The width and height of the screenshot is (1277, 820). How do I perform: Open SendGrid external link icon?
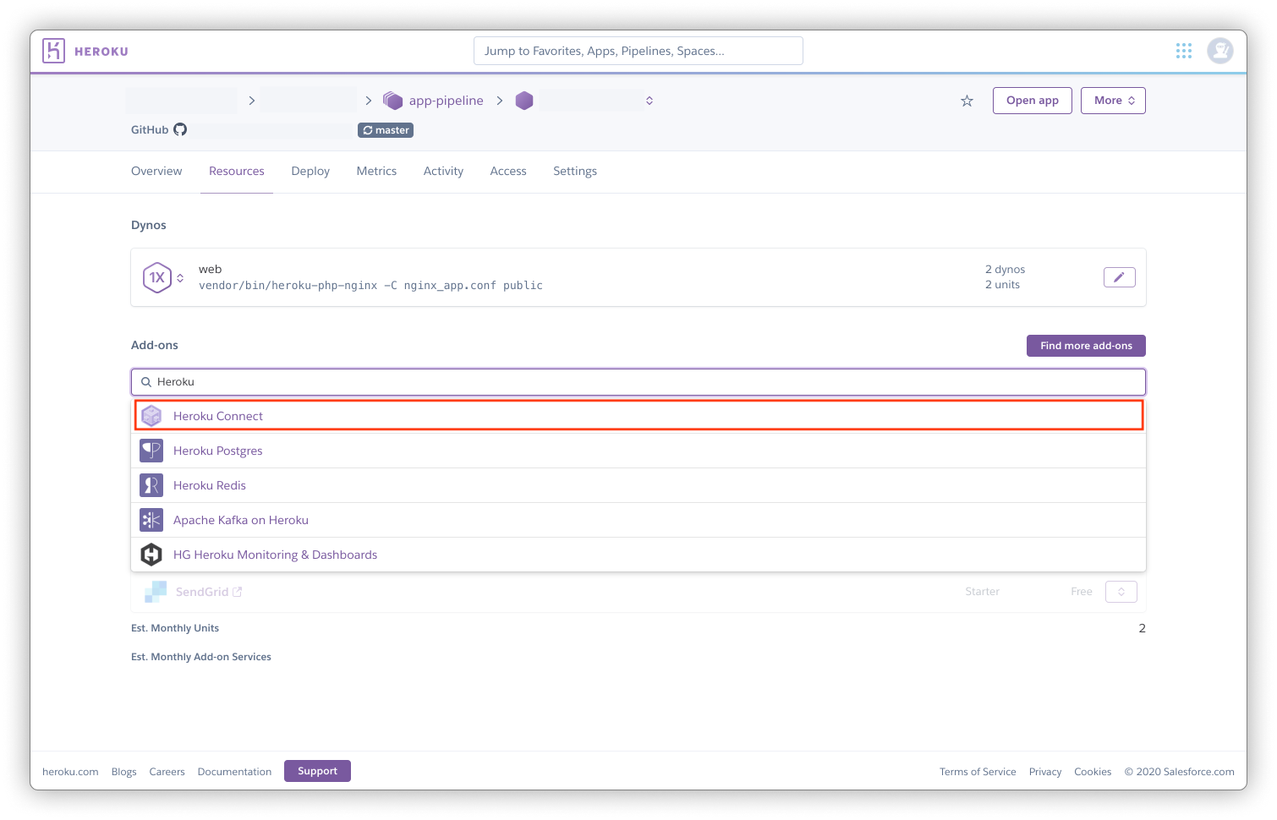[238, 592]
